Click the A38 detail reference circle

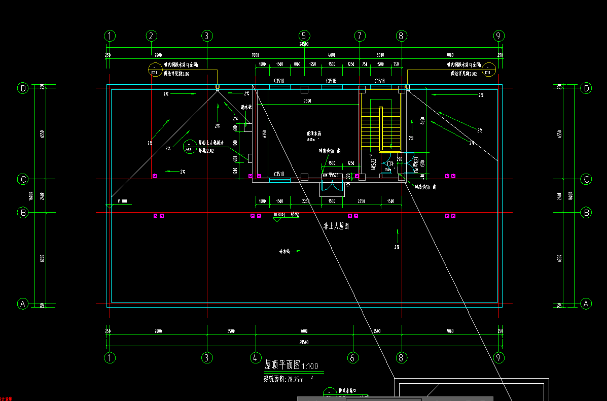pyautogui.click(x=189, y=147)
